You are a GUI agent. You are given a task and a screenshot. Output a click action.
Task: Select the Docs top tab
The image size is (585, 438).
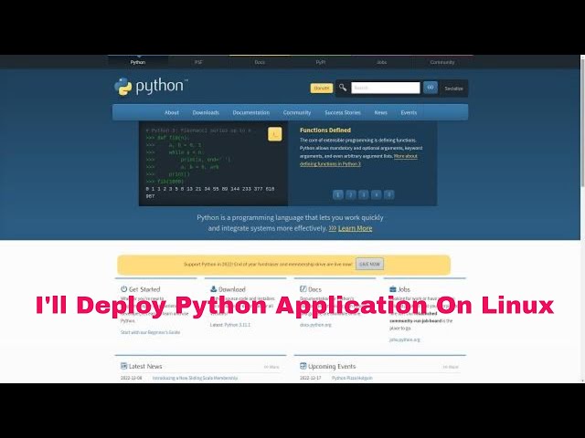tap(260, 62)
